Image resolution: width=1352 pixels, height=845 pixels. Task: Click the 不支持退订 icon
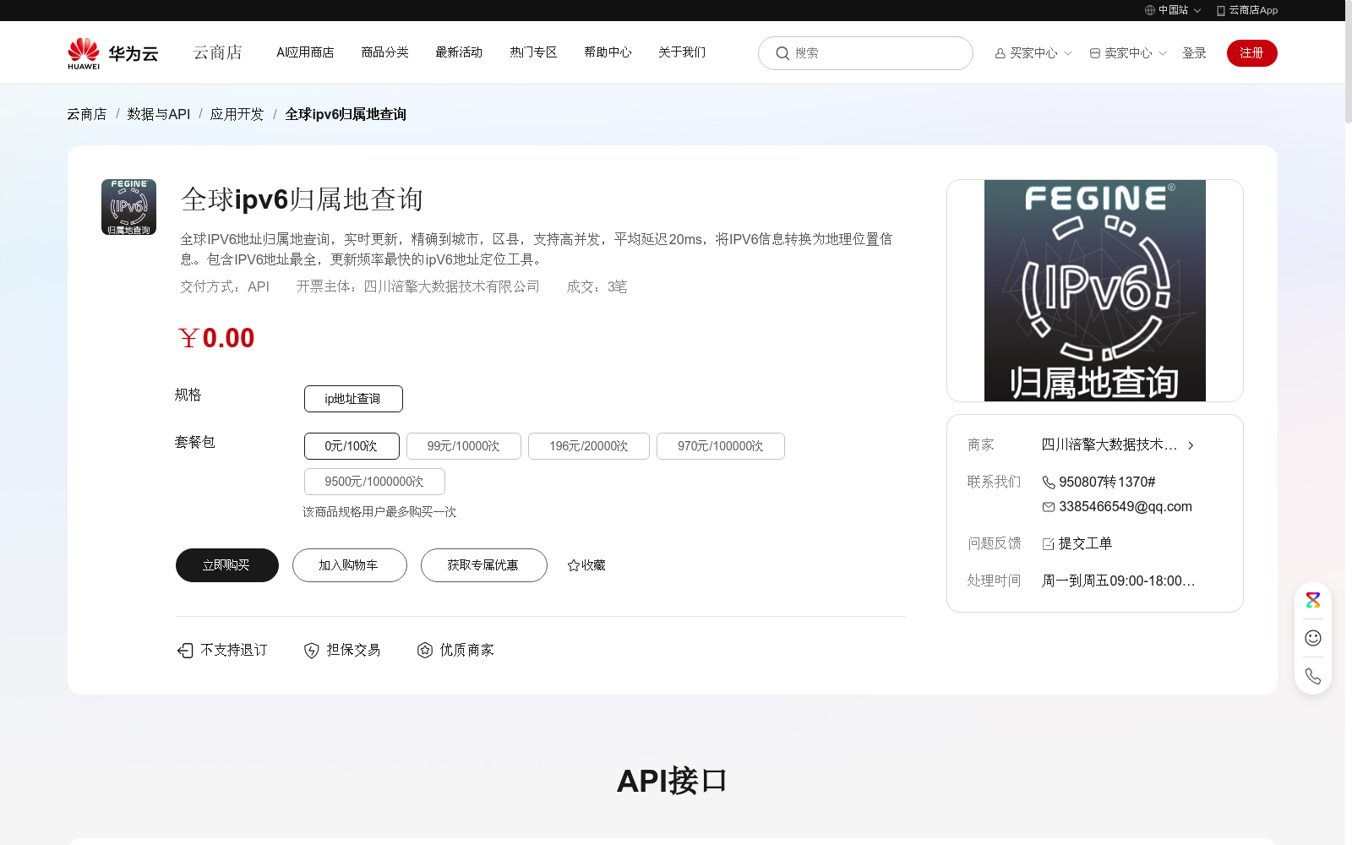pyautogui.click(x=185, y=650)
